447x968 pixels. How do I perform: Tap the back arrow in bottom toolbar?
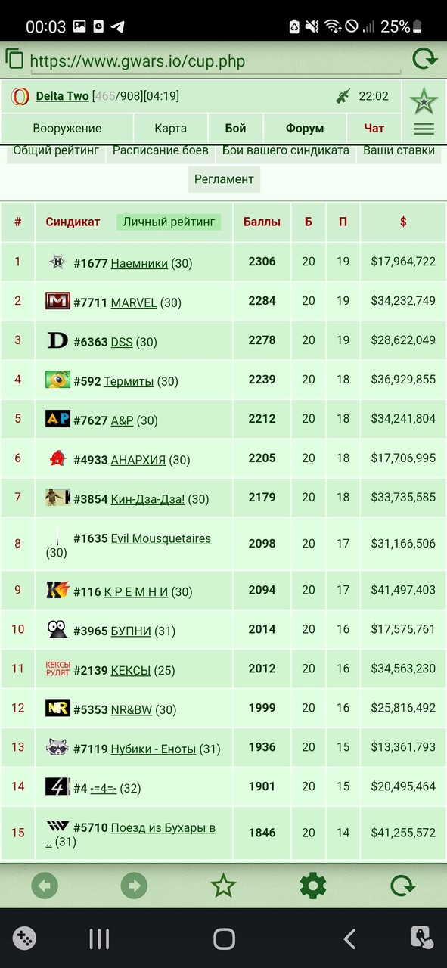click(x=45, y=886)
